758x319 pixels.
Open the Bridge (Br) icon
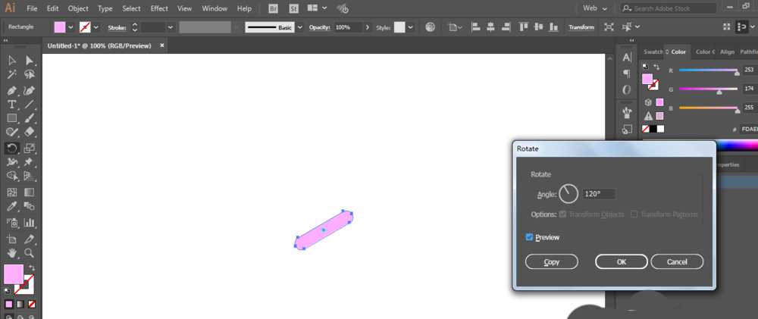(x=273, y=8)
